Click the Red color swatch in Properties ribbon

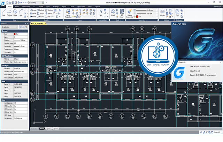(x=137, y=16)
